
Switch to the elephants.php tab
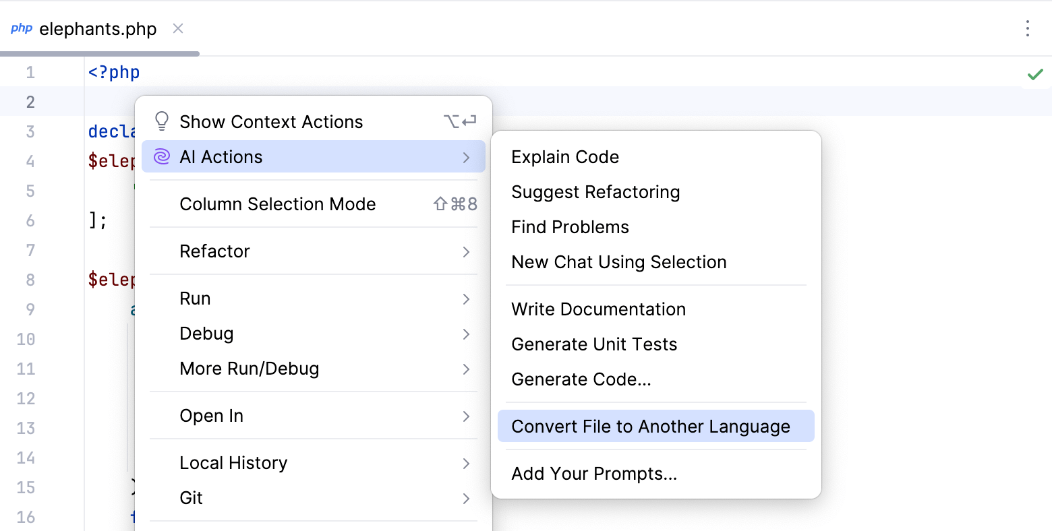pyautogui.click(x=98, y=28)
